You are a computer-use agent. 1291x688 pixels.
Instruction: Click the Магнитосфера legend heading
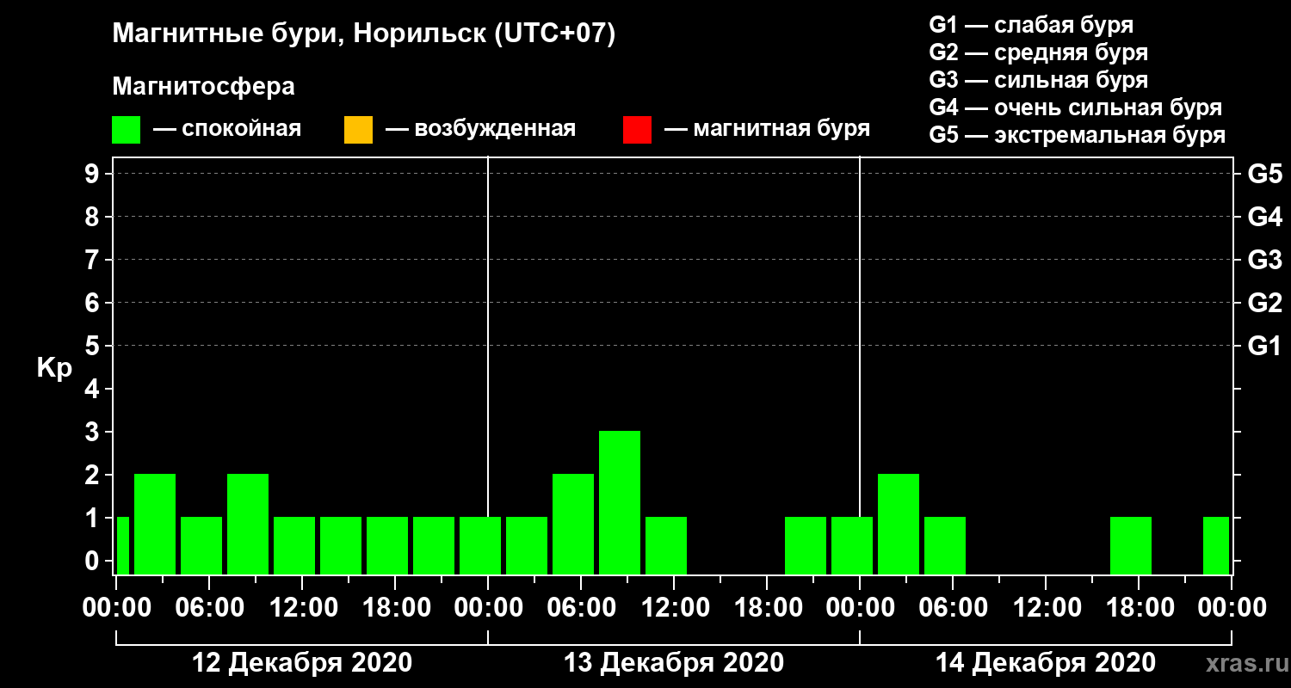tap(203, 87)
